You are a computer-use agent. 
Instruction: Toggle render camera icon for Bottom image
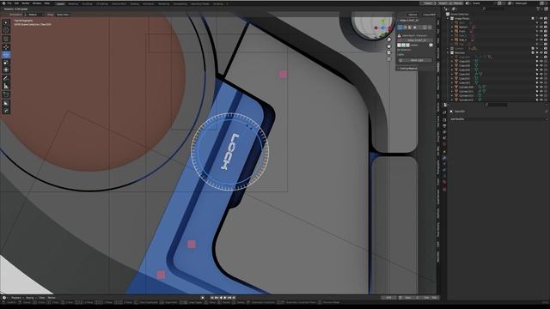pyautogui.click(x=546, y=27)
